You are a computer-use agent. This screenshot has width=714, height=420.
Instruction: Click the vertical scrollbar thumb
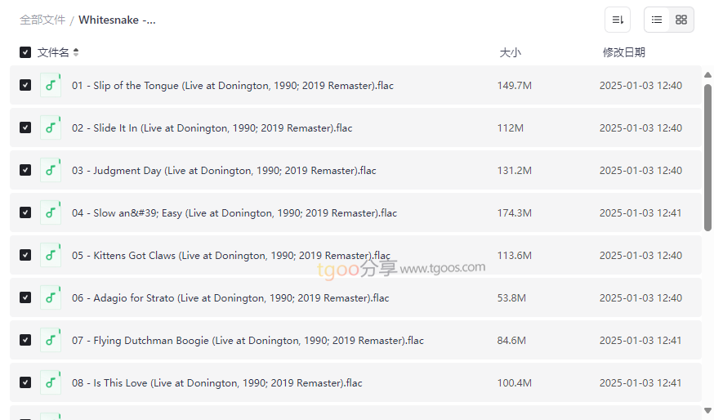(x=707, y=155)
